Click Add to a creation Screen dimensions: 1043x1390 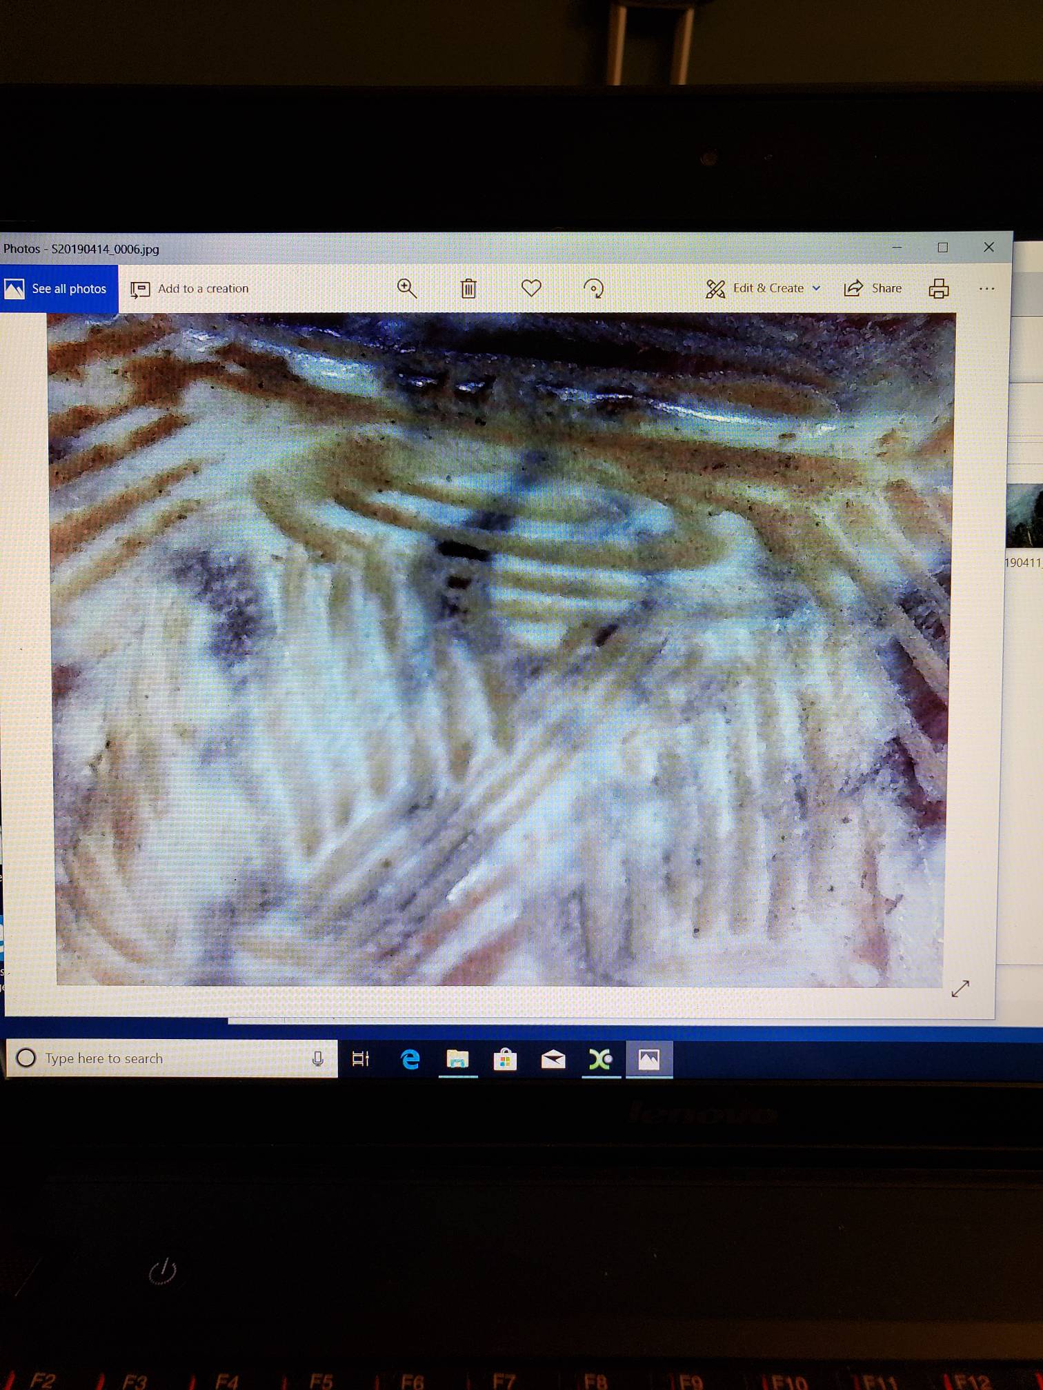coord(190,288)
